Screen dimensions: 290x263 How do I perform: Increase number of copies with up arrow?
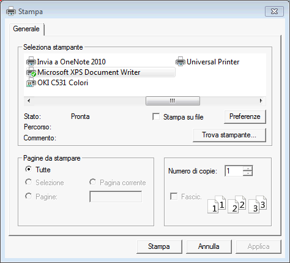click(x=248, y=168)
